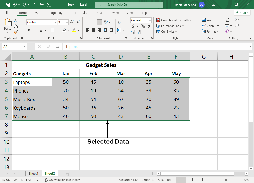Click the Share button
Viewport: 254px width, 183px height.
tap(242, 13)
